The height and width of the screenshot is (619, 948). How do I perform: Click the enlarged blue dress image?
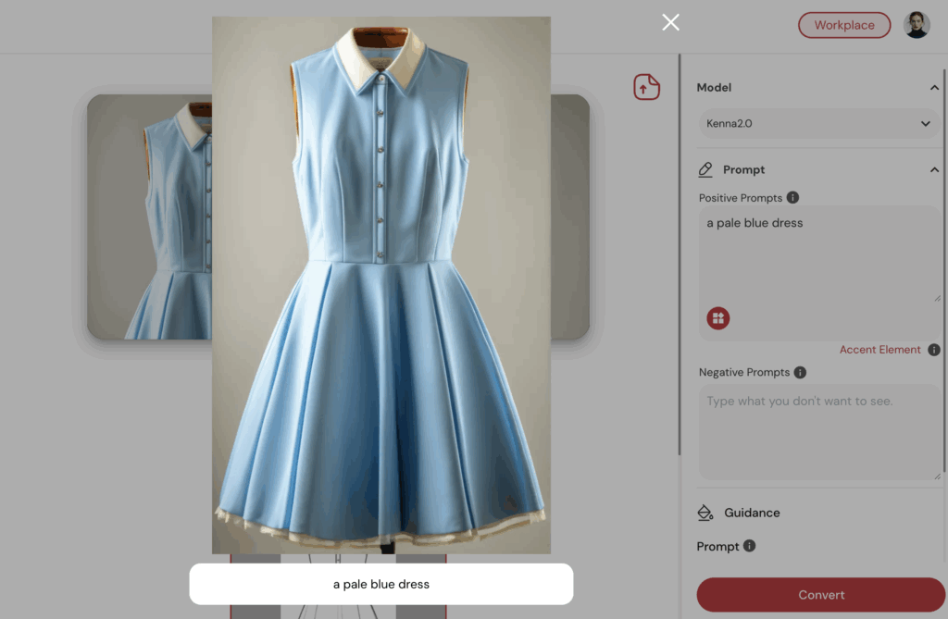pyautogui.click(x=380, y=285)
